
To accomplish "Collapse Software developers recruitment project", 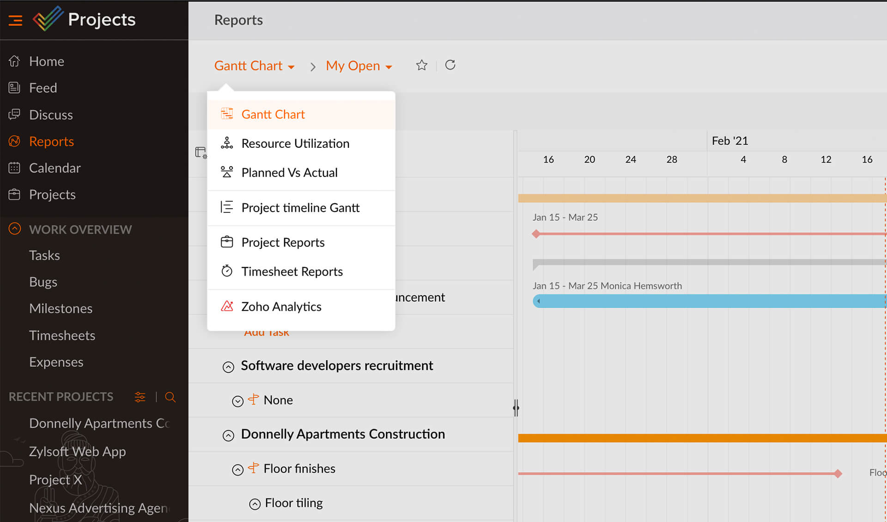I will click(x=228, y=367).
